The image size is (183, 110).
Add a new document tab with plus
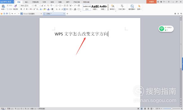click(x=67, y=13)
